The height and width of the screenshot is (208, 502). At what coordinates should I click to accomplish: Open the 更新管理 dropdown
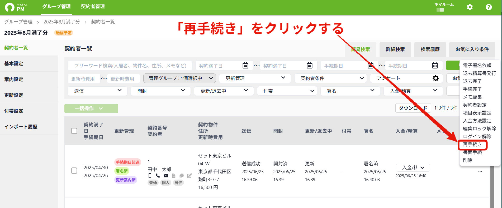click(255, 78)
